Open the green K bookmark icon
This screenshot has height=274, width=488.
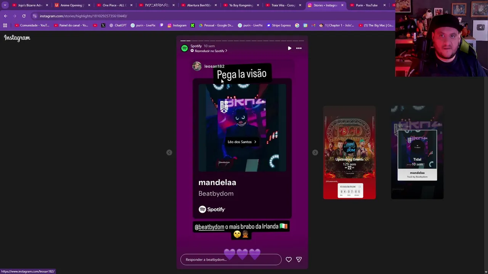pyautogui.click(x=193, y=25)
